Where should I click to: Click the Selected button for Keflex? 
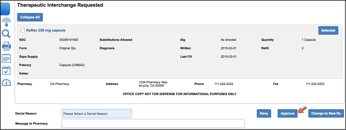(x=328, y=30)
